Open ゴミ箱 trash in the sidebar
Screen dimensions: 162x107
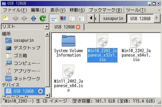point(17,56)
